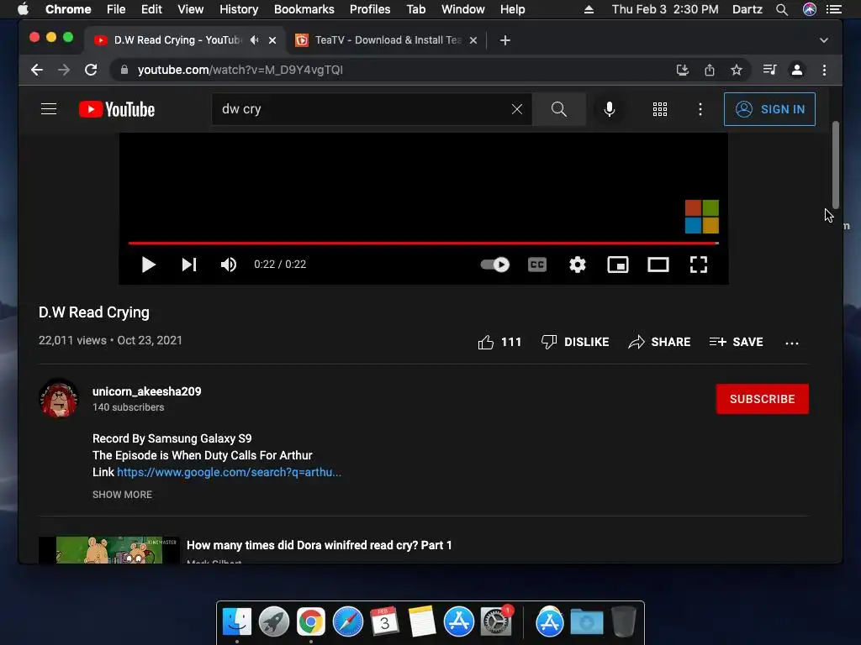861x645 pixels.
Task: Open System Preferences in the Dock
Action: pyautogui.click(x=496, y=621)
